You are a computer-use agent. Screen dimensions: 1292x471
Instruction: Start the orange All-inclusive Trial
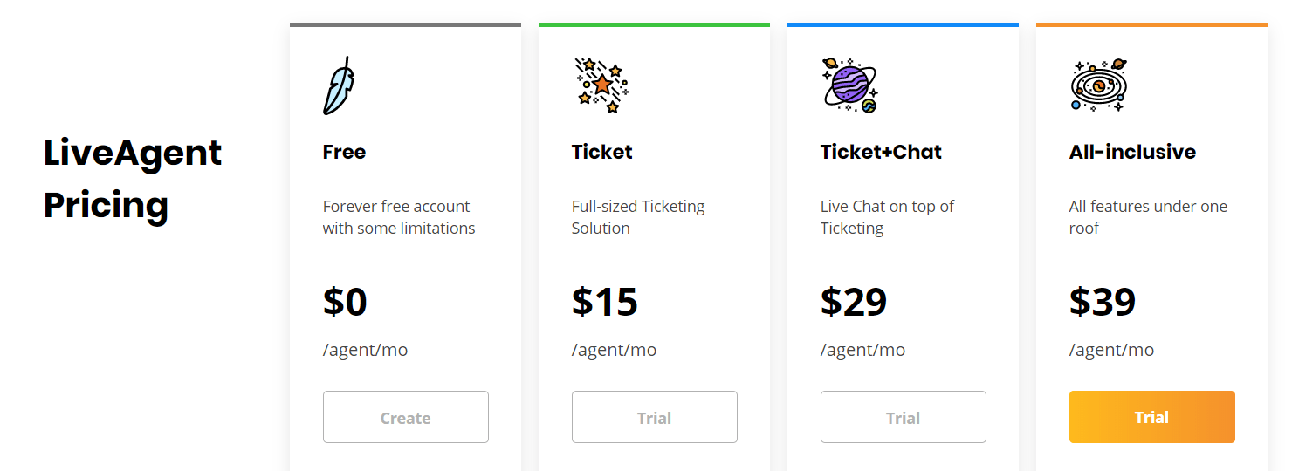pos(1152,417)
